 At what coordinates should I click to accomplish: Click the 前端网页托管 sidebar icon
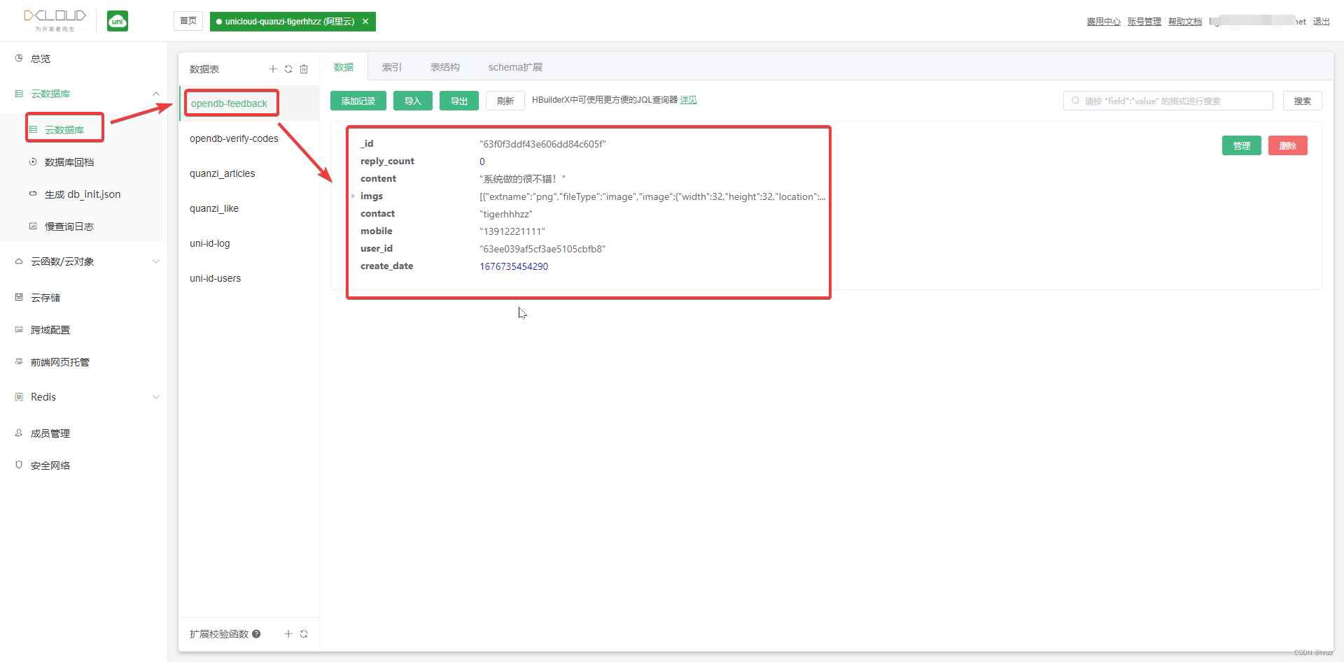pos(19,361)
